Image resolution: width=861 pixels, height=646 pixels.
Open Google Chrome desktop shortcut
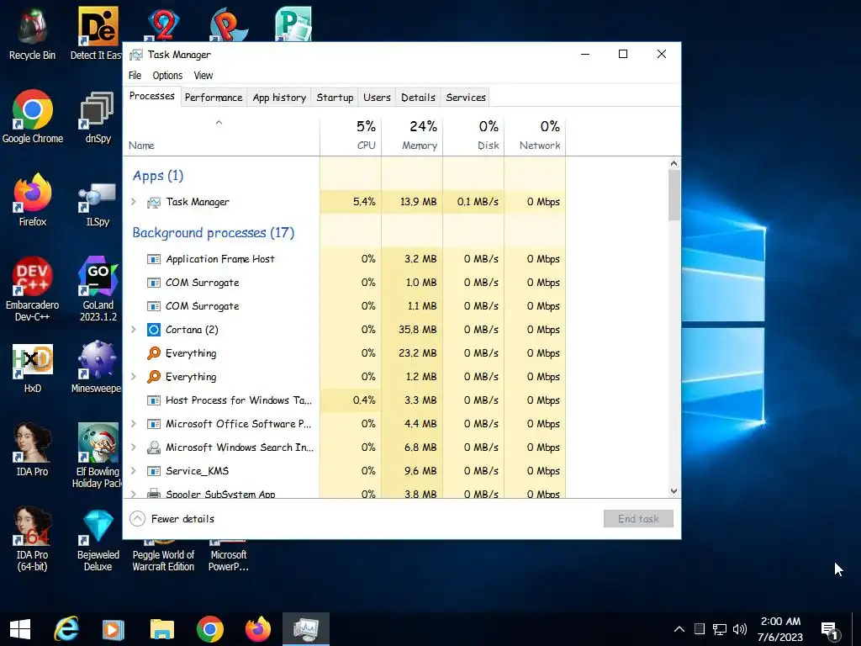coord(33,116)
